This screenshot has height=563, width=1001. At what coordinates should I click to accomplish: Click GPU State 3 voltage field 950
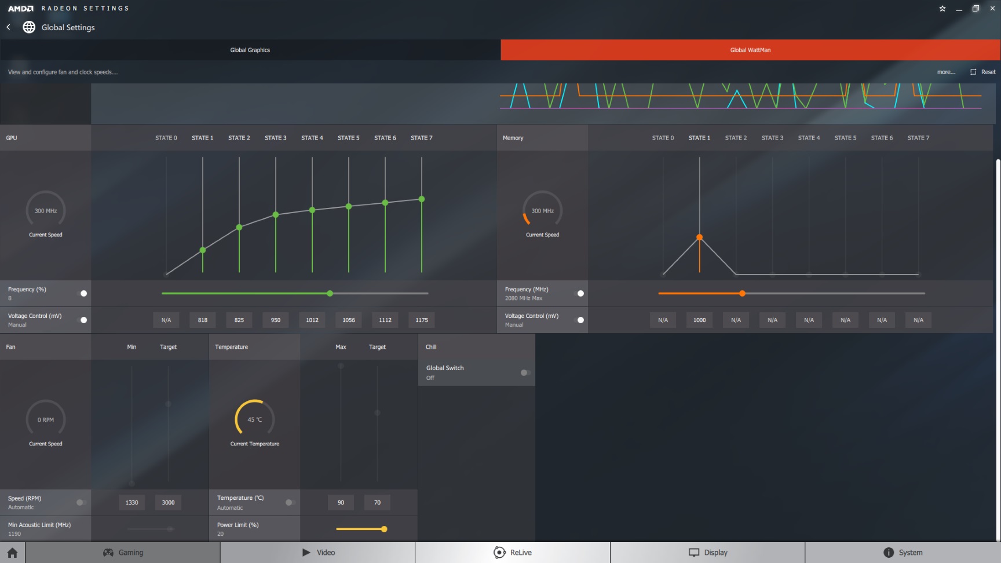tap(276, 320)
